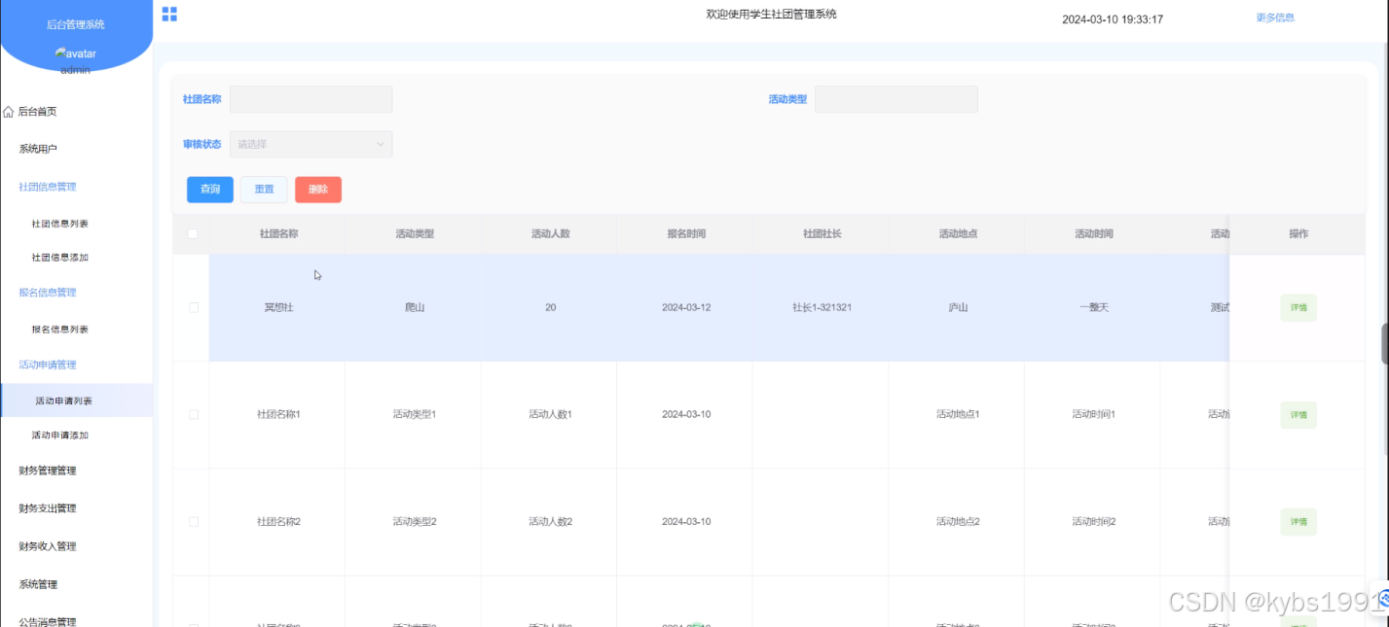This screenshot has width=1389, height=627.
Task: Click the 社团名称2 cell
Action: [278, 522]
